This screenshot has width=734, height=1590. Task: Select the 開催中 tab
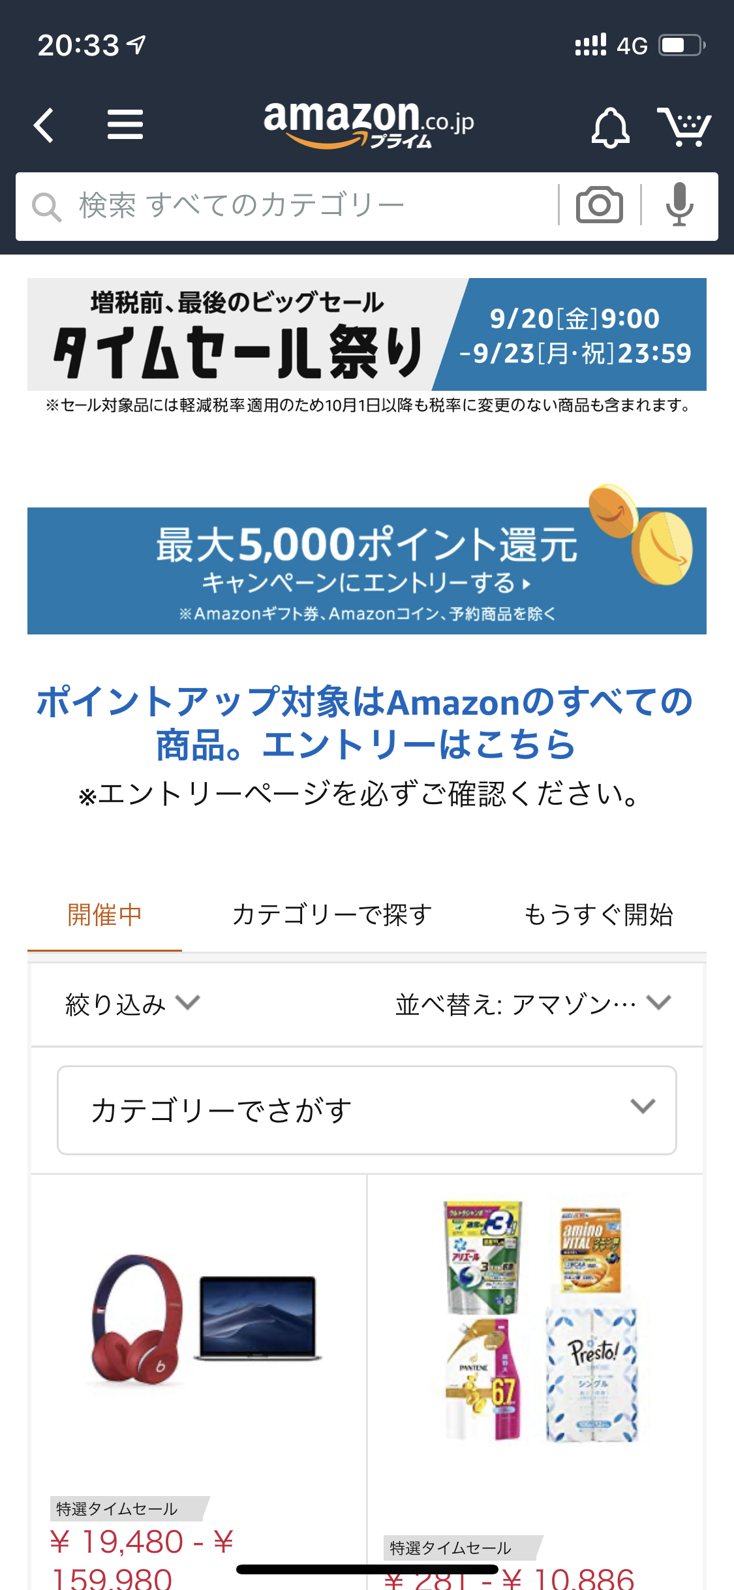click(x=104, y=914)
